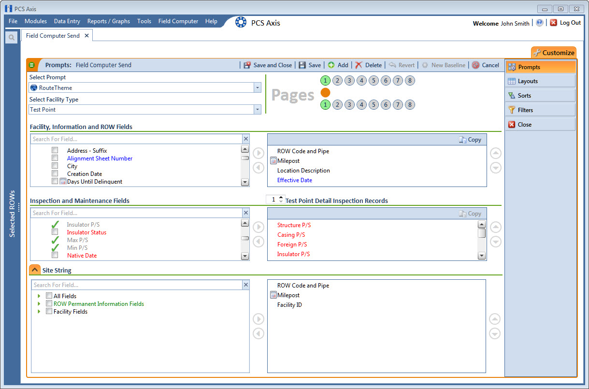Click Close in the side panel

point(540,125)
